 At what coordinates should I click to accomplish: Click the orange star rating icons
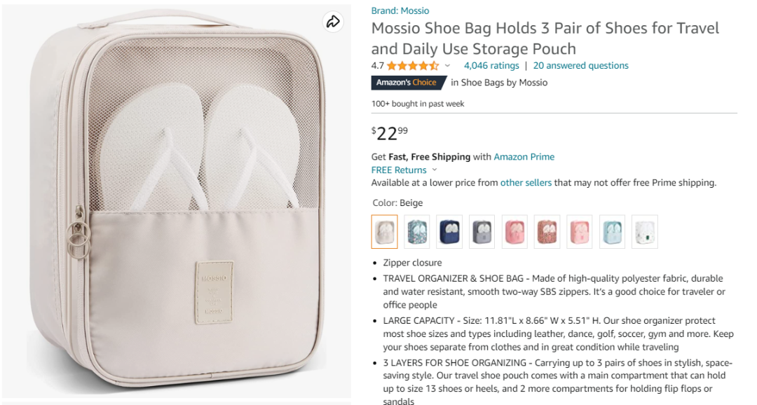[413, 66]
